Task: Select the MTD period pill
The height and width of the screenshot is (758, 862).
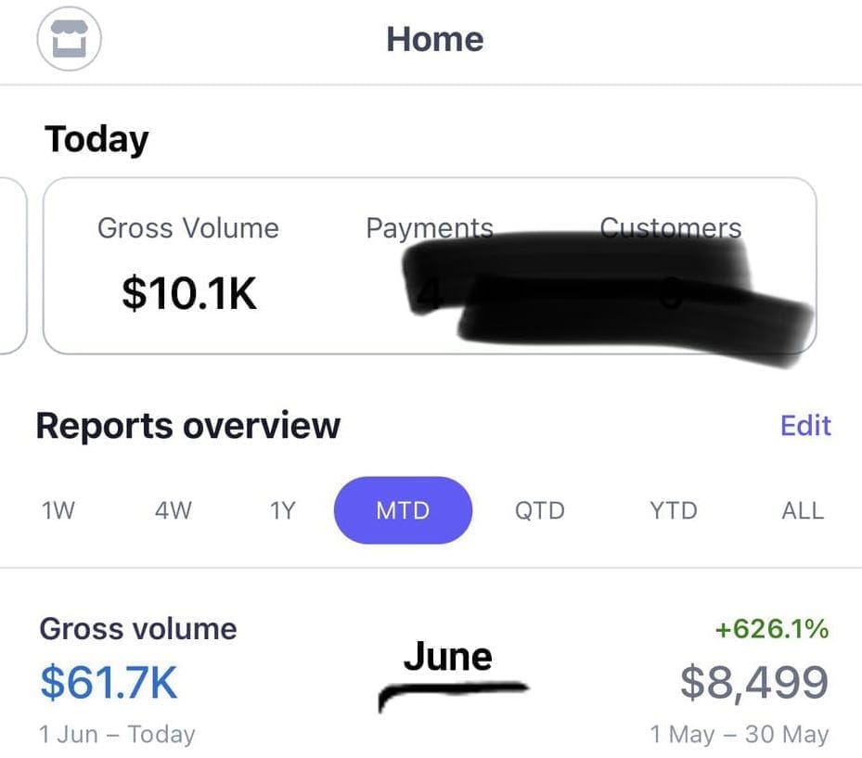Action: tap(403, 510)
